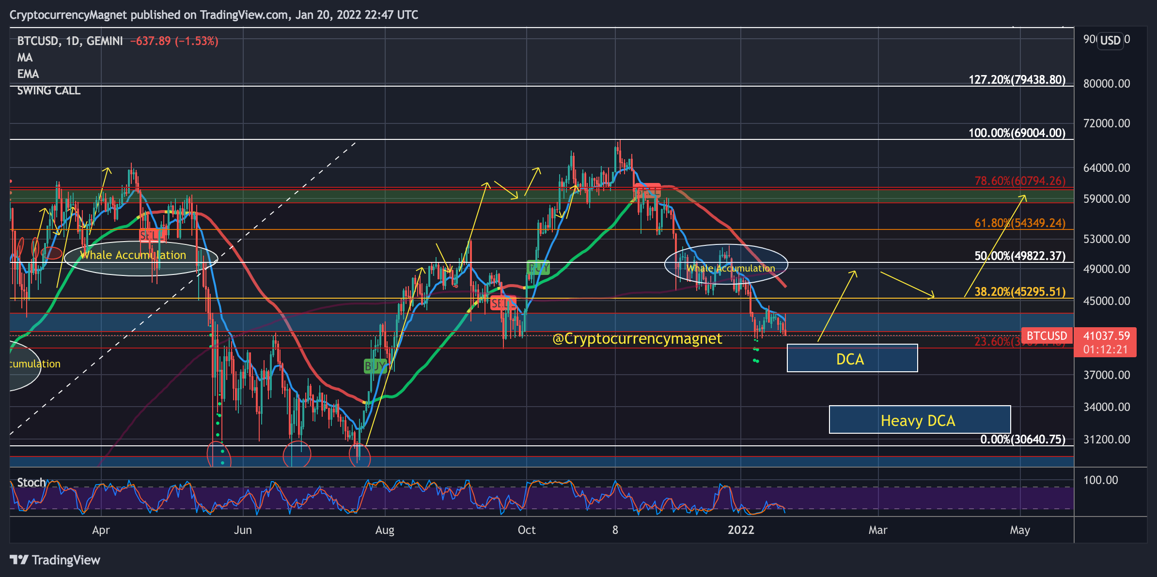Click the 80000.00 price axis label
1157x577 pixels.
pos(1106,83)
